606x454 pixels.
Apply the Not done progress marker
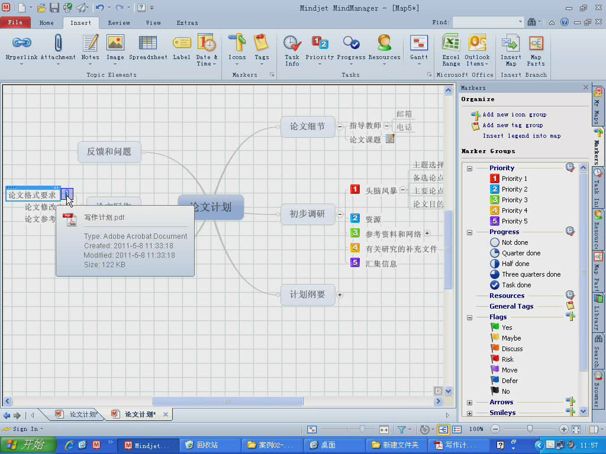coord(508,242)
